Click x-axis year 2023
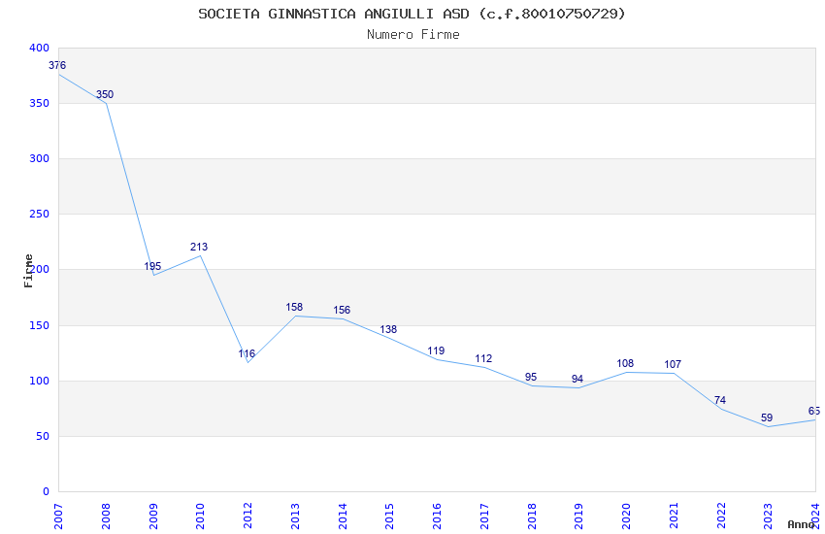Image resolution: width=825 pixels, height=534 pixels. pyautogui.click(x=768, y=517)
